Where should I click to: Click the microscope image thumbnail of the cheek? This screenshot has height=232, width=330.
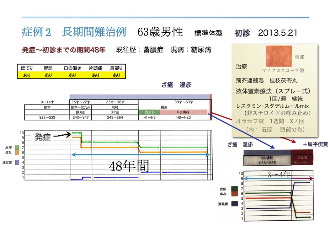pos(279,56)
